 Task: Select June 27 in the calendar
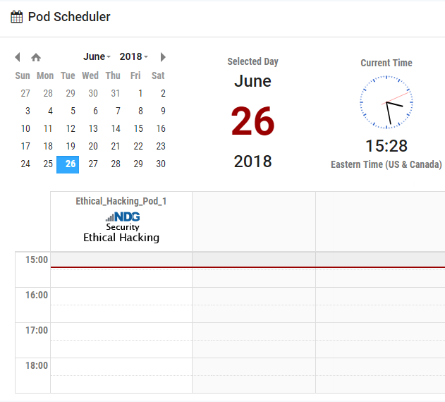pos(93,164)
